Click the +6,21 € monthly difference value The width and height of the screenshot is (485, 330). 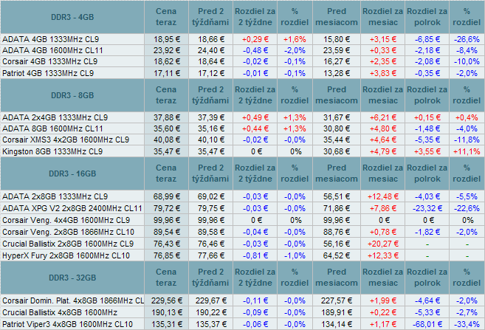click(x=383, y=117)
